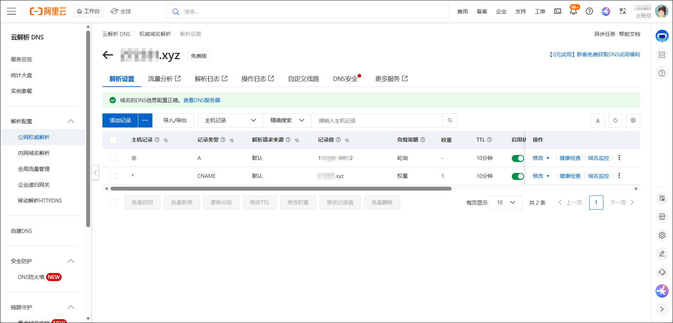Disable the @ A record toggle

[517, 159]
